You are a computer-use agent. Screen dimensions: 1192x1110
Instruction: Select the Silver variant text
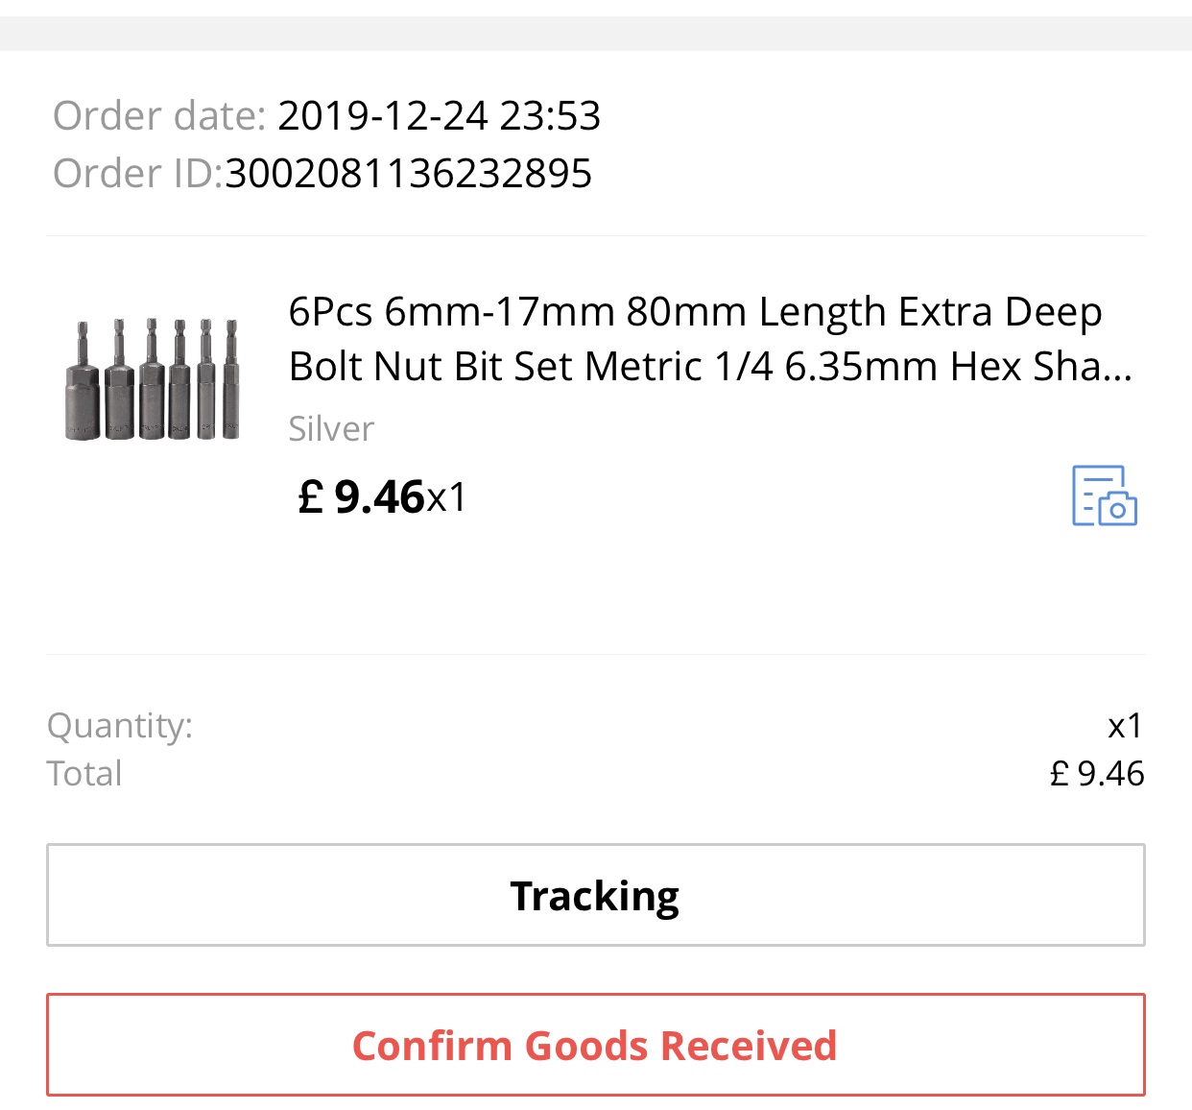click(x=331, y=428)
